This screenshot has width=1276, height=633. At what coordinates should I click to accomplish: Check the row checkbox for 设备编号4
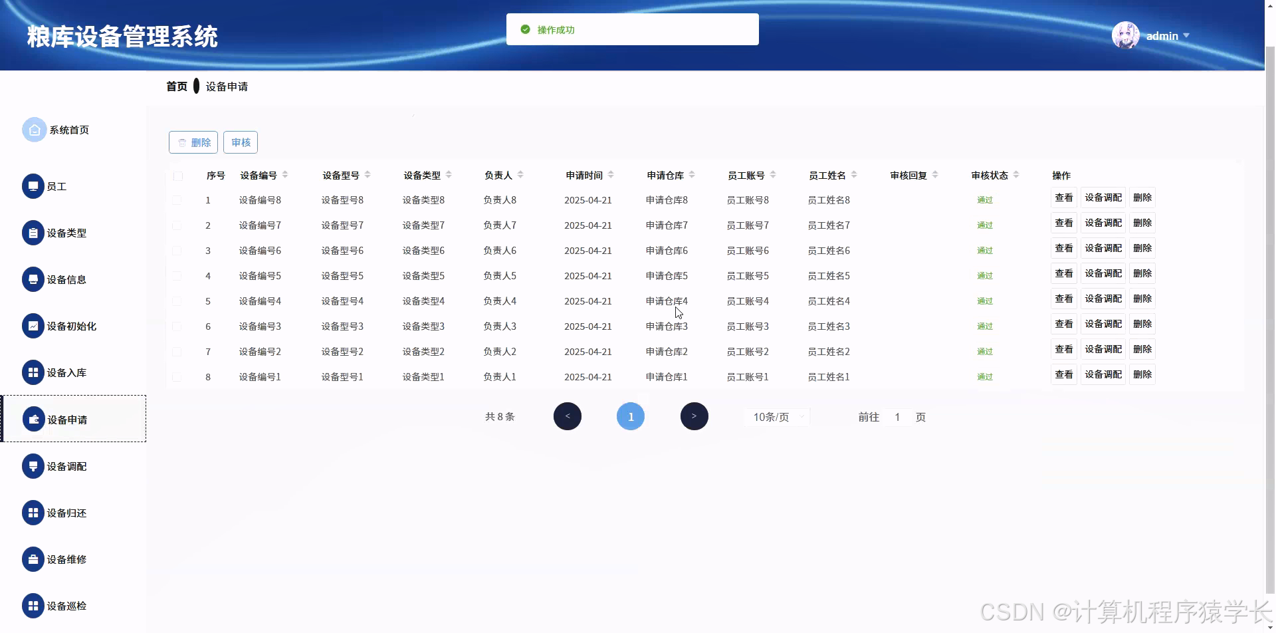pyautogui.click(x=177, y=301)
